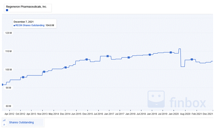
Task: Select the data marker above Jan 2020
Action: pos(171,52)
